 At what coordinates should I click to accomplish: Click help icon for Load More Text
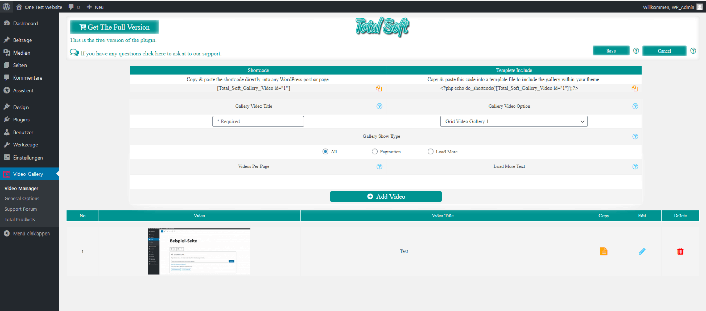point(635,167)
